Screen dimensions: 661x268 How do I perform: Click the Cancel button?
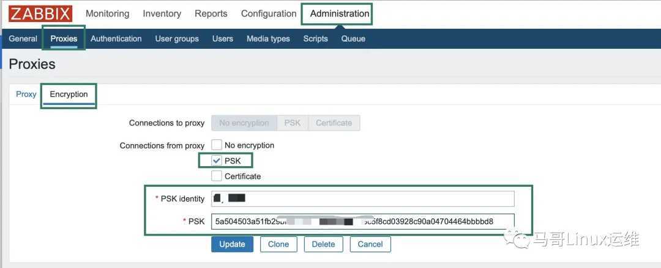[x=370, y=244]
